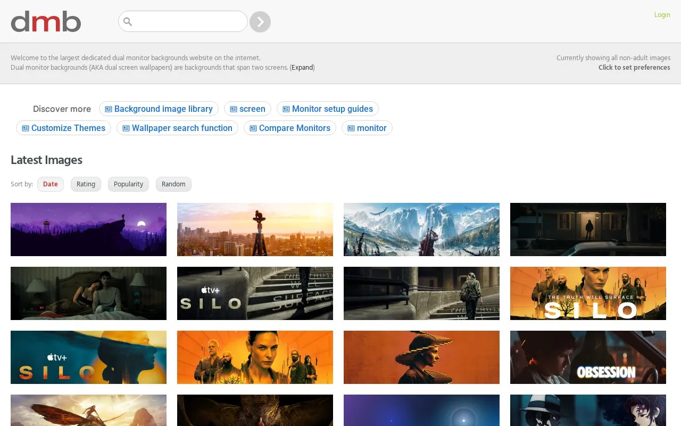Open the couple sitting in bed wallpaper

click(88, 293)
